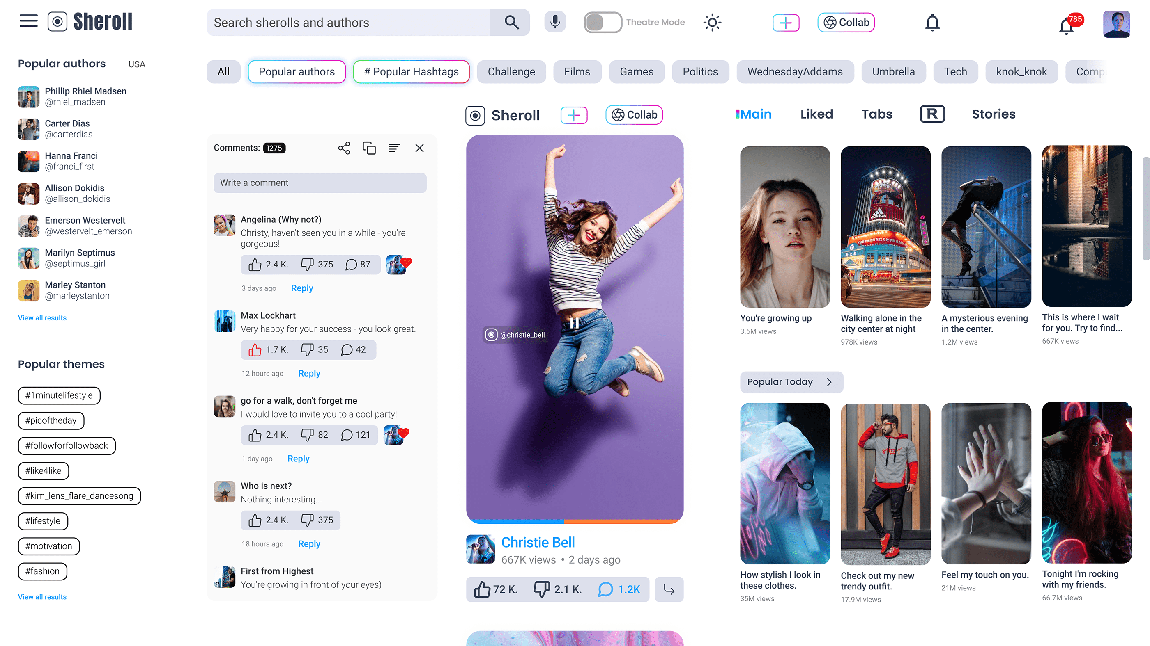Click the microphone voice search icon
Screen dimensions: 1150x646
click(555, 22)
